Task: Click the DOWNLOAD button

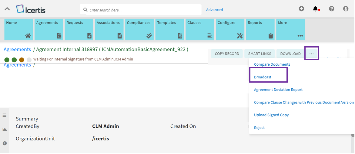Action: point(290,54)
